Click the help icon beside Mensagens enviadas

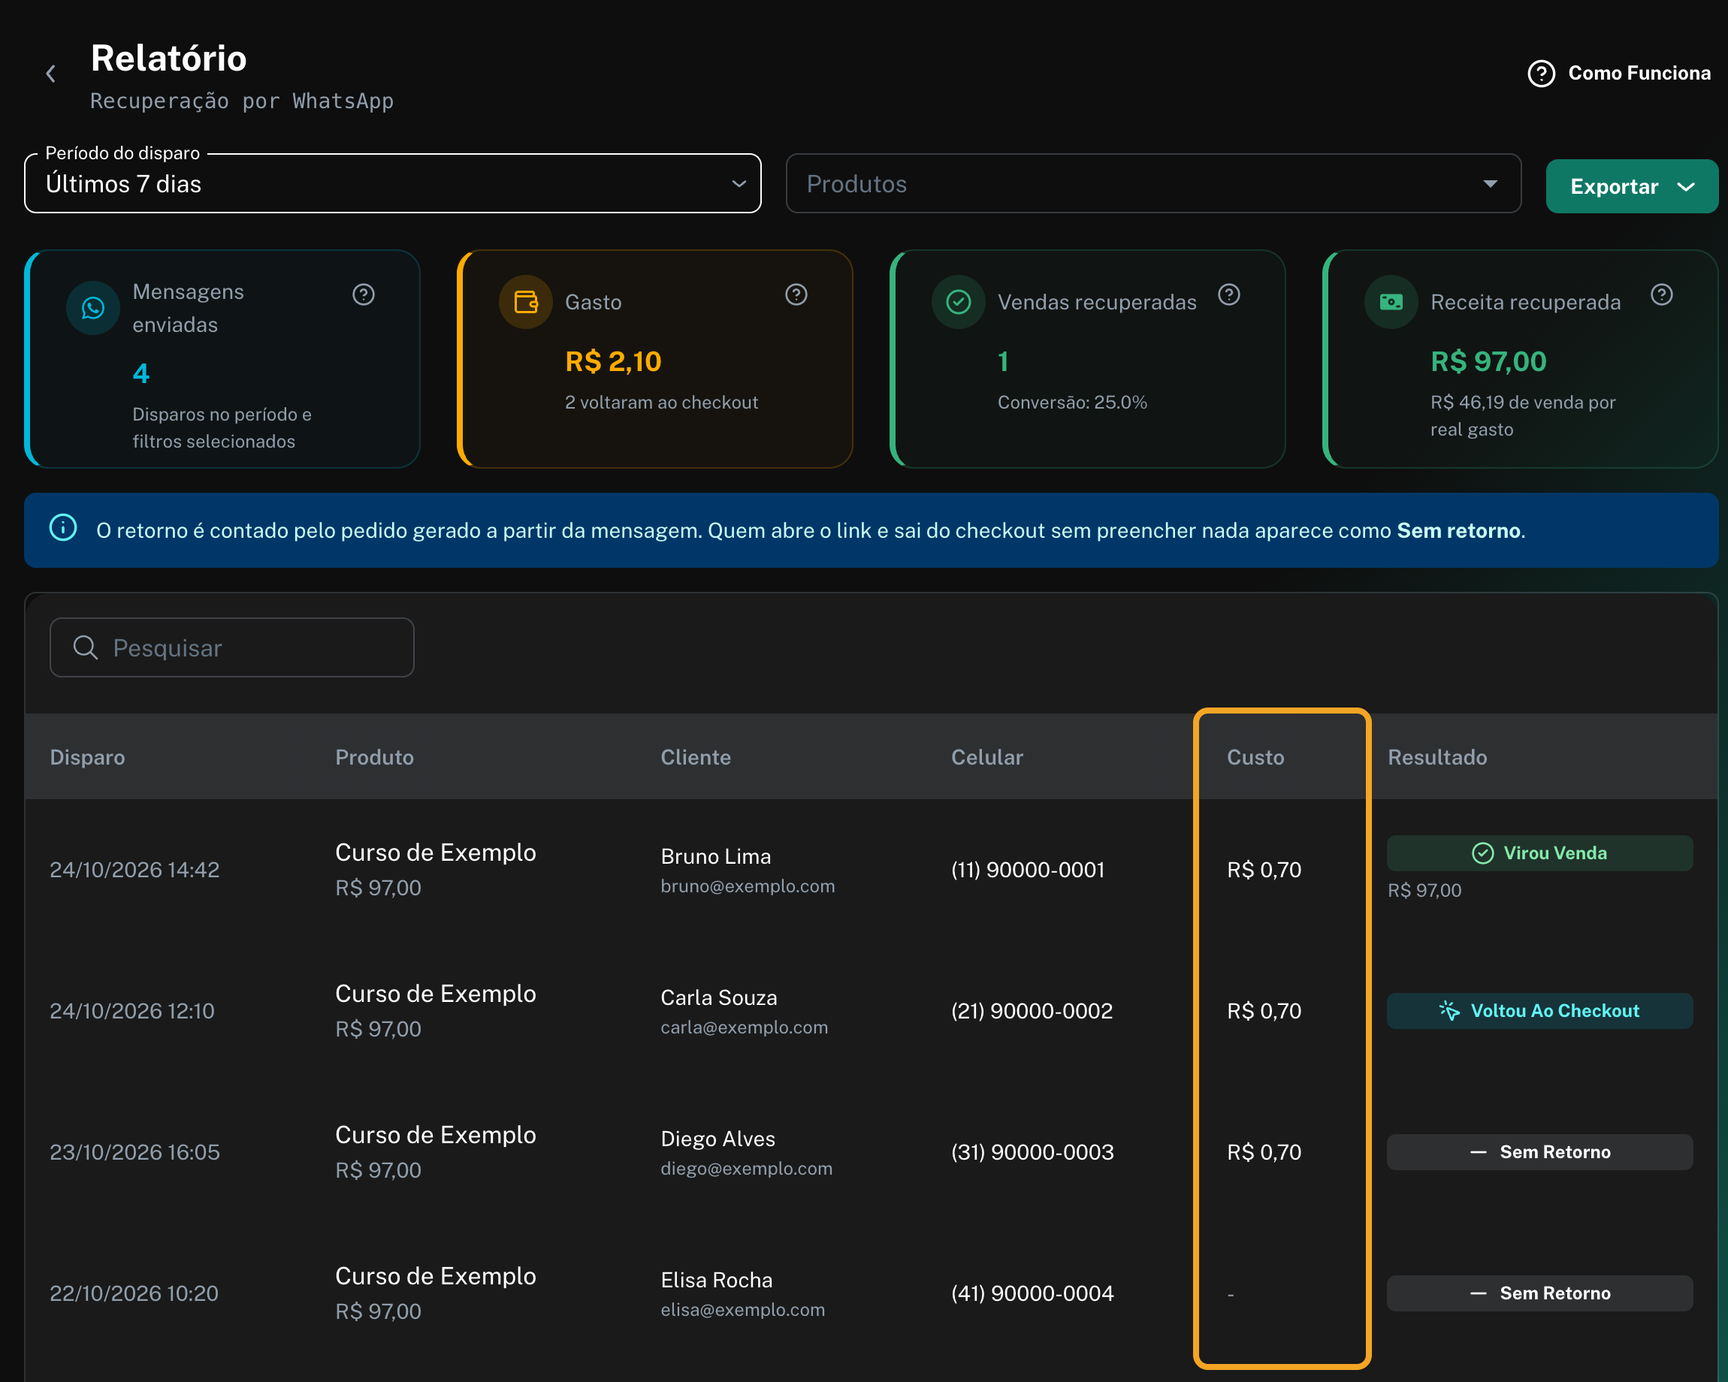pos(364,295)
